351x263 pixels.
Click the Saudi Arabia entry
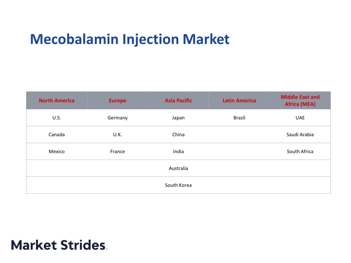(x=300, y=135)
